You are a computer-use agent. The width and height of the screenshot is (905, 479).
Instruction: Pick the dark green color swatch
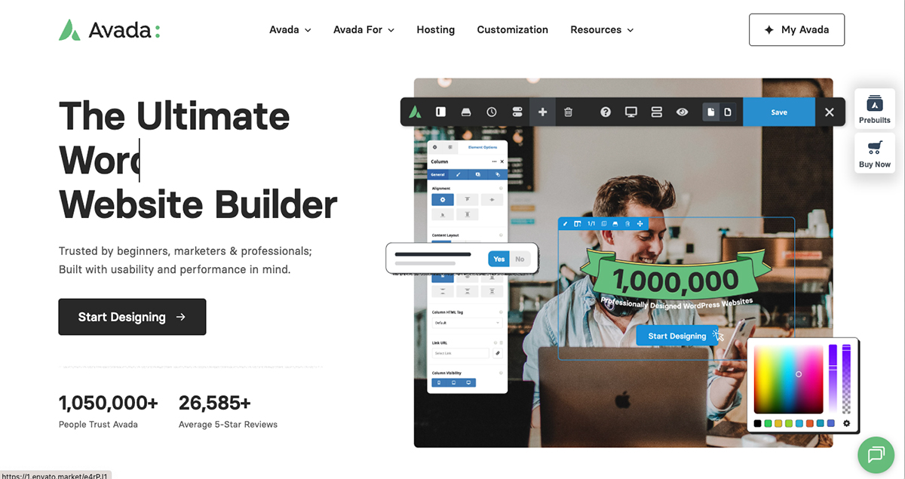tap(768, 423)
